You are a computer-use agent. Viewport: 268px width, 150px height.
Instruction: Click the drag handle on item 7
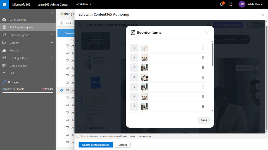point(203,106)
